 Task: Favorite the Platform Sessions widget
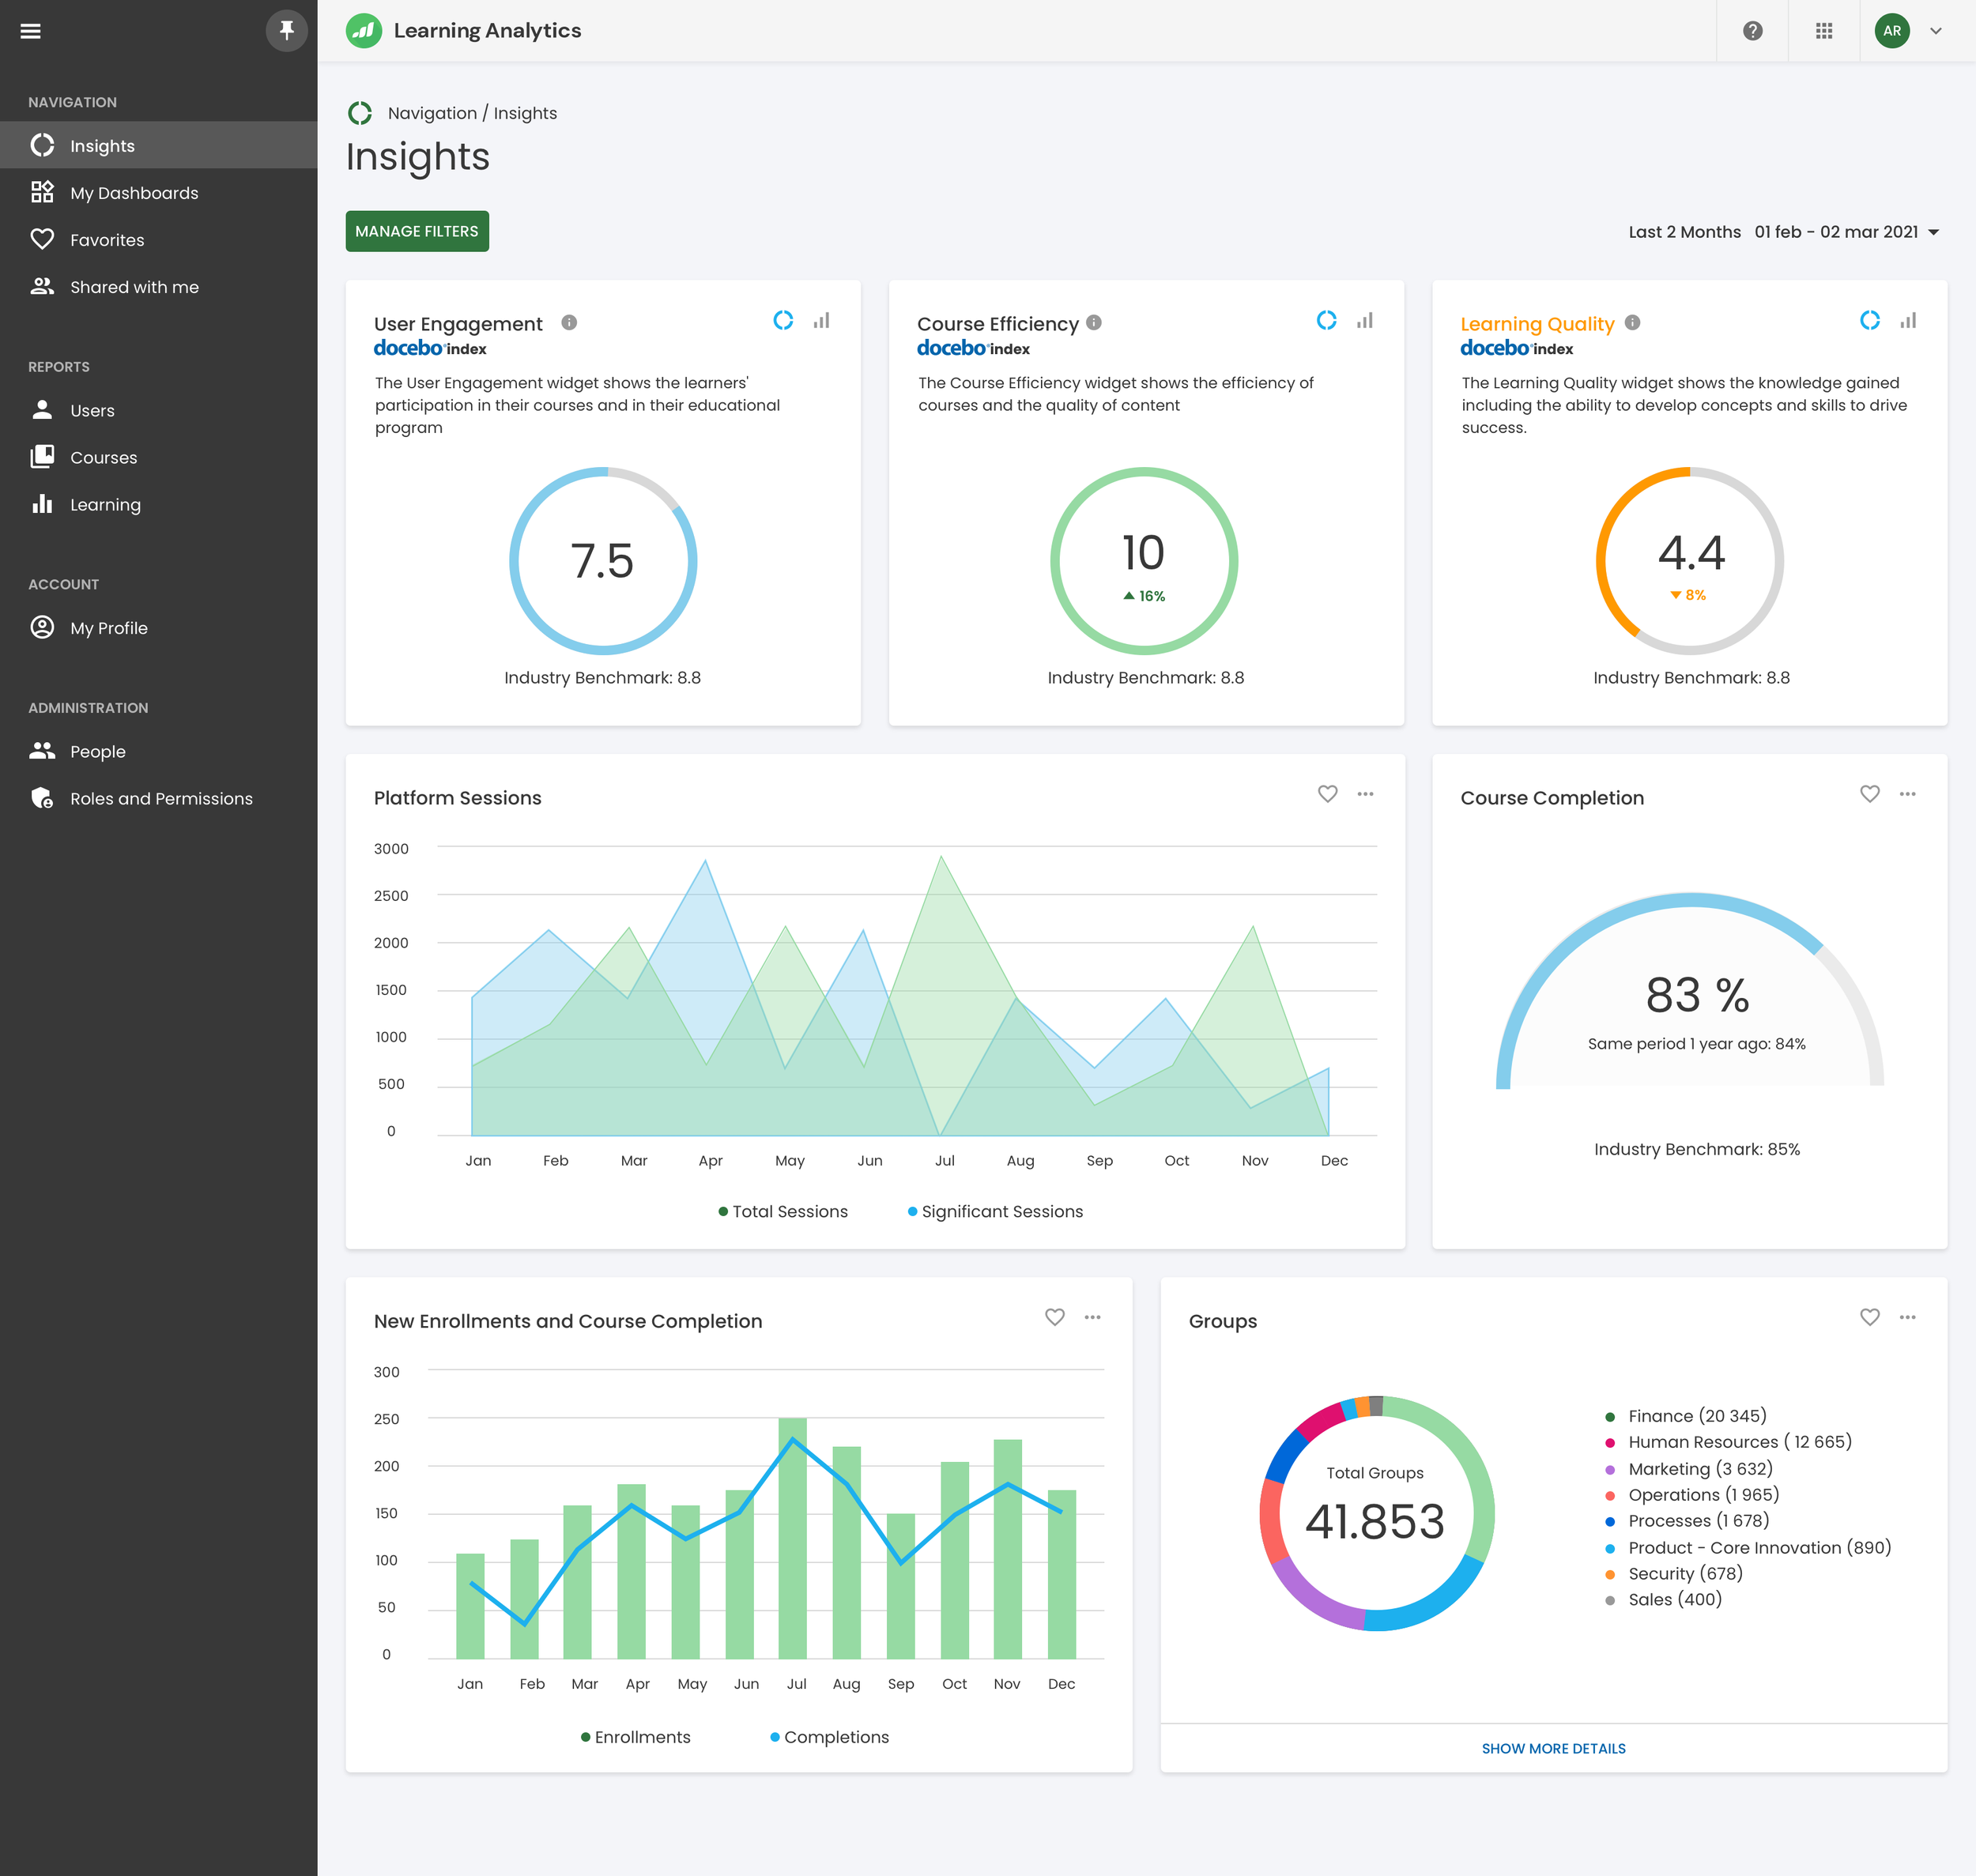click(x=1327, y=794)
